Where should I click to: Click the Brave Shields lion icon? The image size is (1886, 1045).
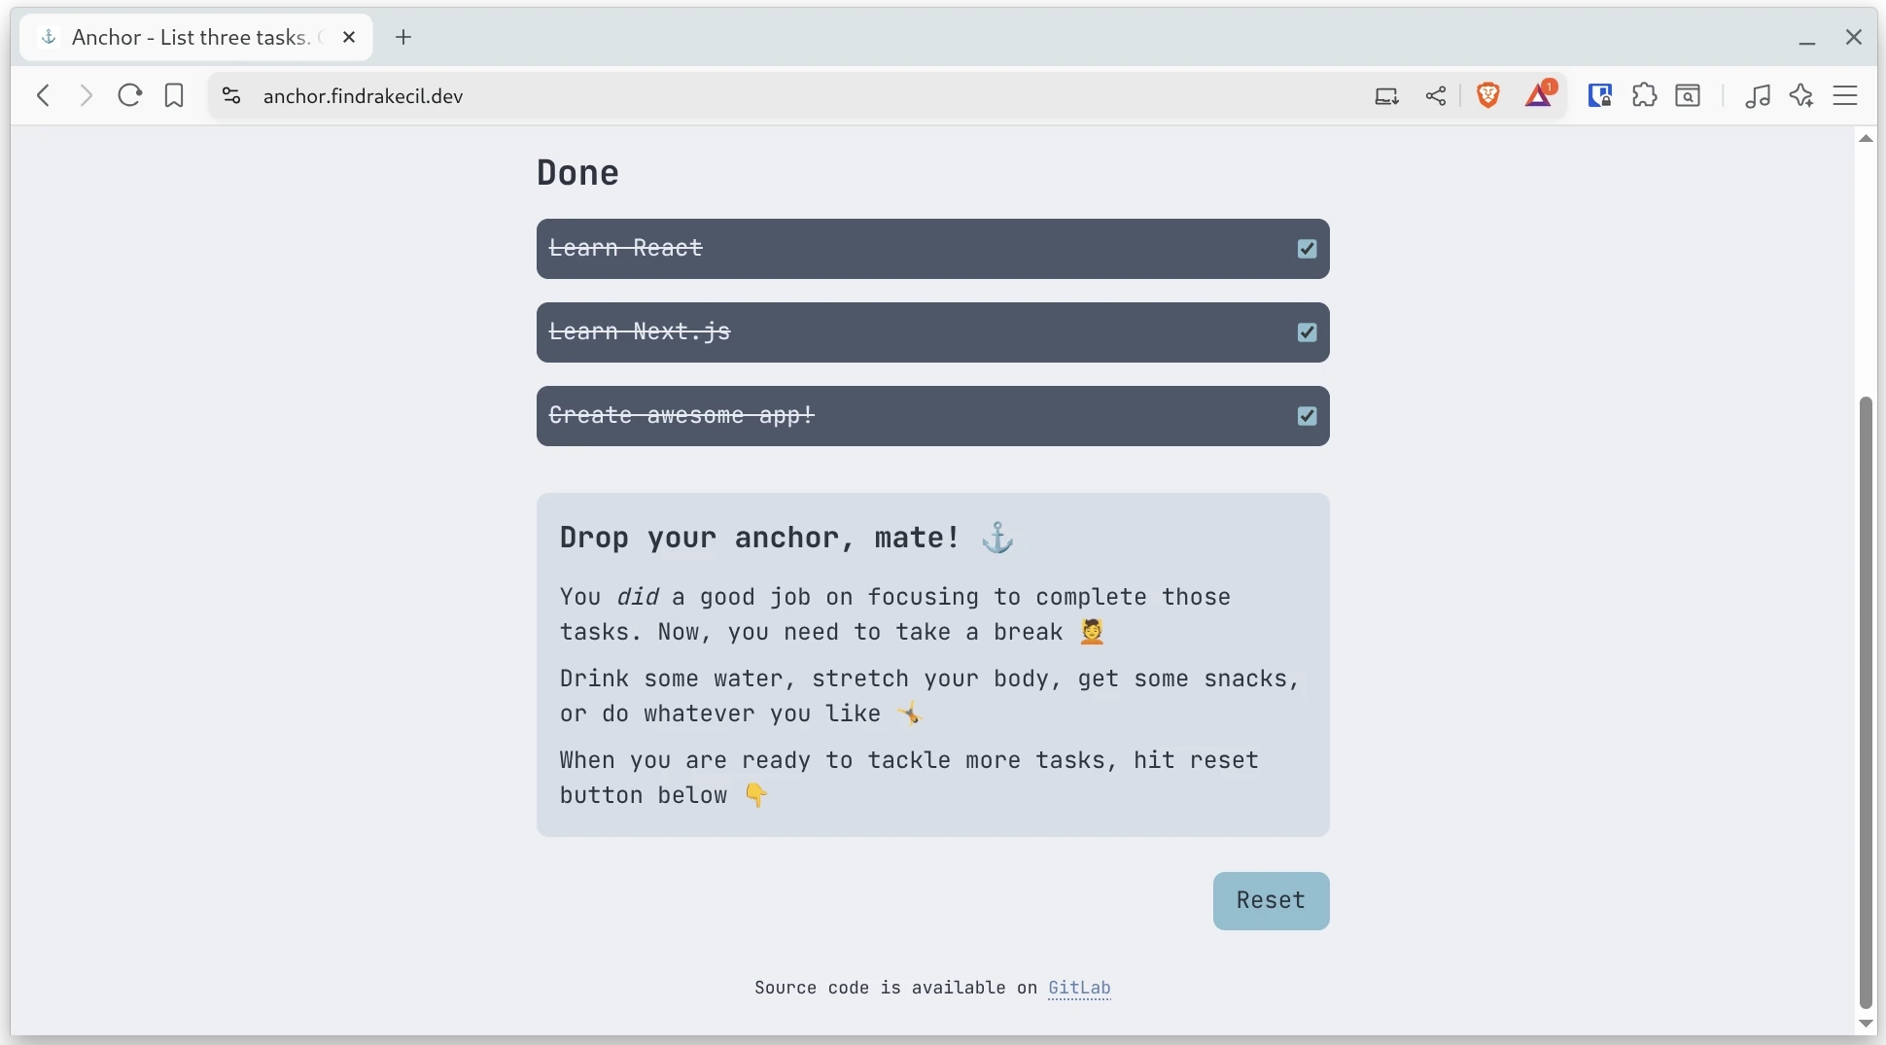(x=1487, y=95)
